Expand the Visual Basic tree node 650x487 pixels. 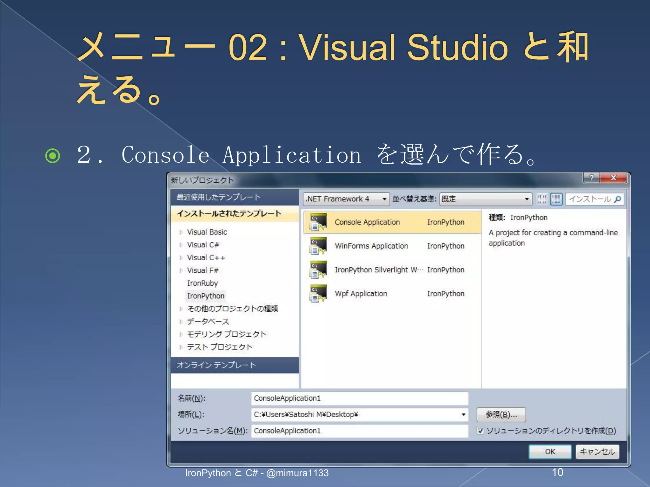click(181, 232)
